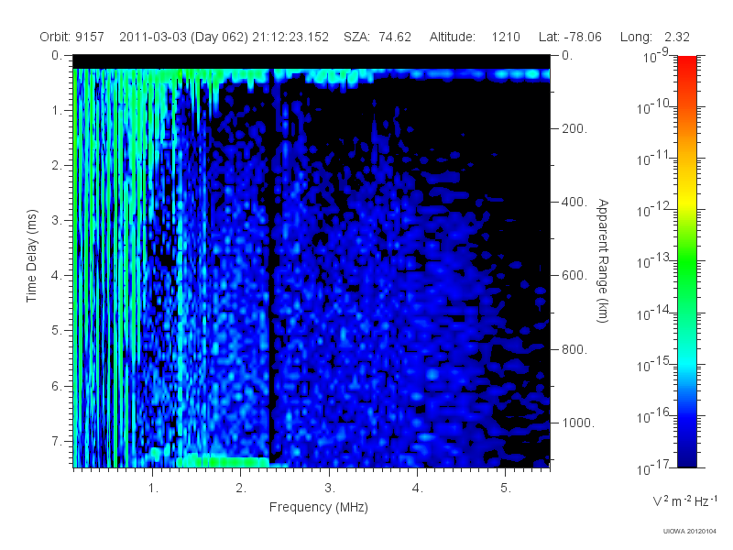This screenshot has height=550, width=733.
Task: Click the yellow band of the color bar
Action: (x=686, y=199)
